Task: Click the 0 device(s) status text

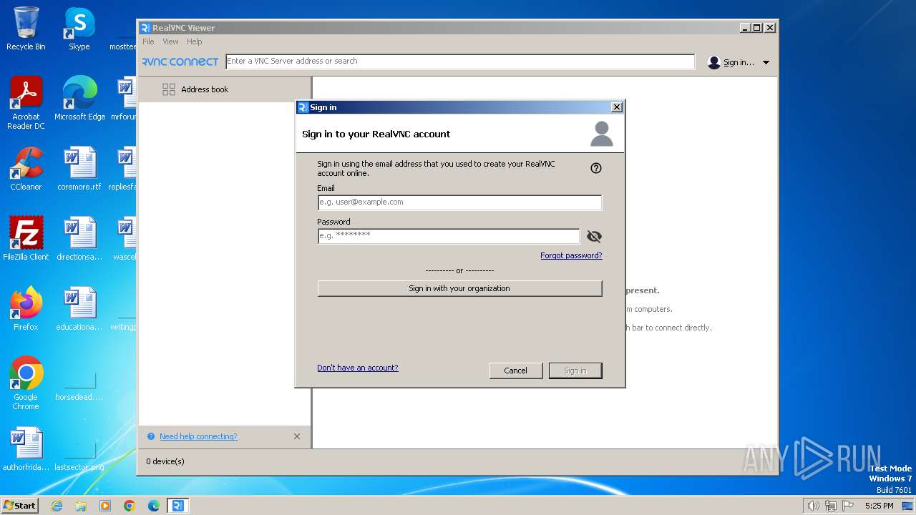Action: pos(165,461)
